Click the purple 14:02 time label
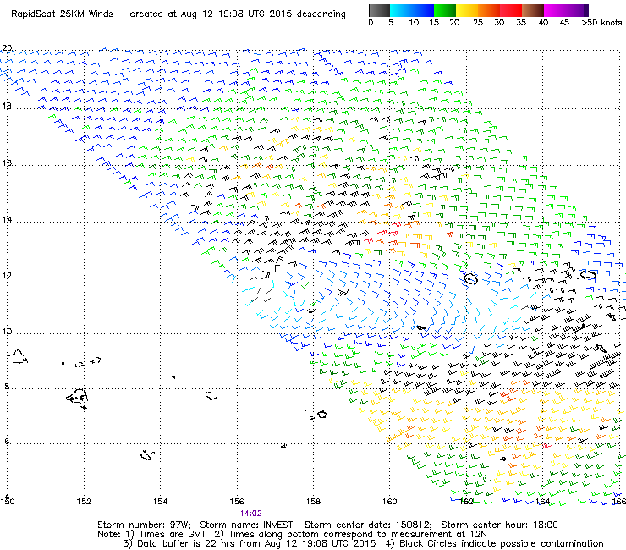Image resolution: width=626 pixels, height=550 pixels. [251, 514]
